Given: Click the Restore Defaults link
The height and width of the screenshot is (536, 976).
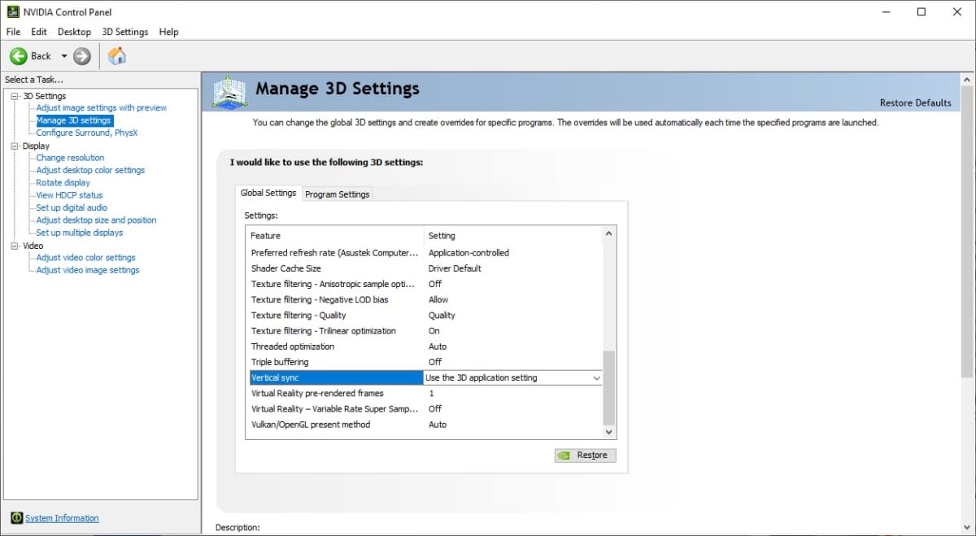Looking at the screenshot, I should tap(915, 102).
